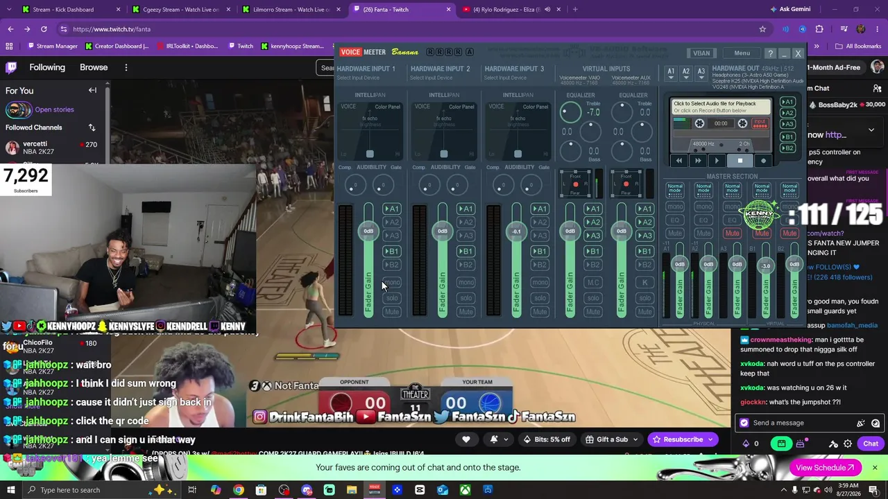Click the cassette play button in Voicemeeter
The width and height of the screenshot is (888, 499).
point(717,161)
